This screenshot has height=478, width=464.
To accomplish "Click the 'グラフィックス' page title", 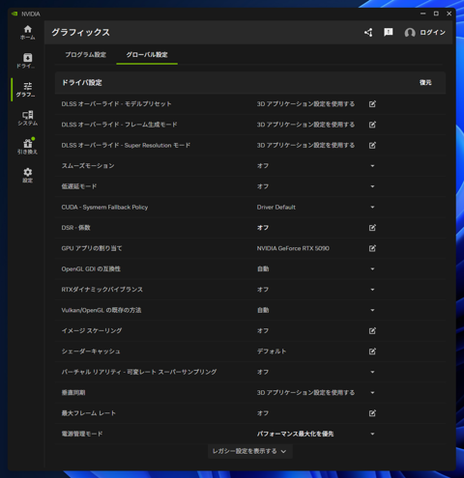I will (80, 32).
